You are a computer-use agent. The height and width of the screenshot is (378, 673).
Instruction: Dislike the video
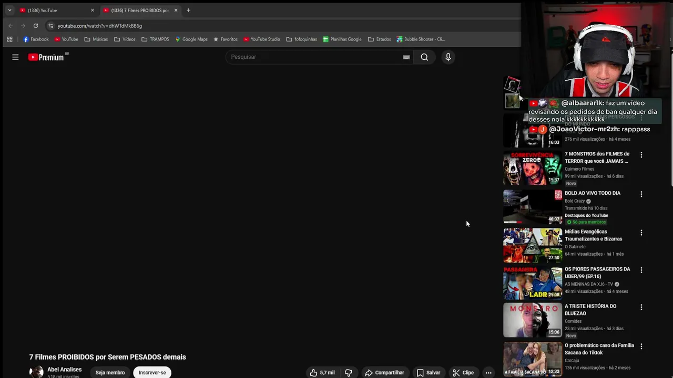[348, 373]
